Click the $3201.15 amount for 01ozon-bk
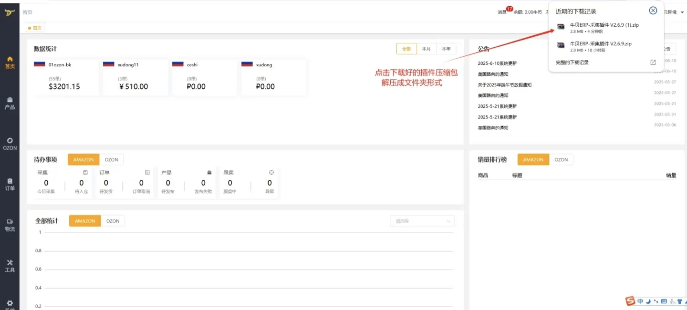Screen dimensions: 687x310 (64, 87)
